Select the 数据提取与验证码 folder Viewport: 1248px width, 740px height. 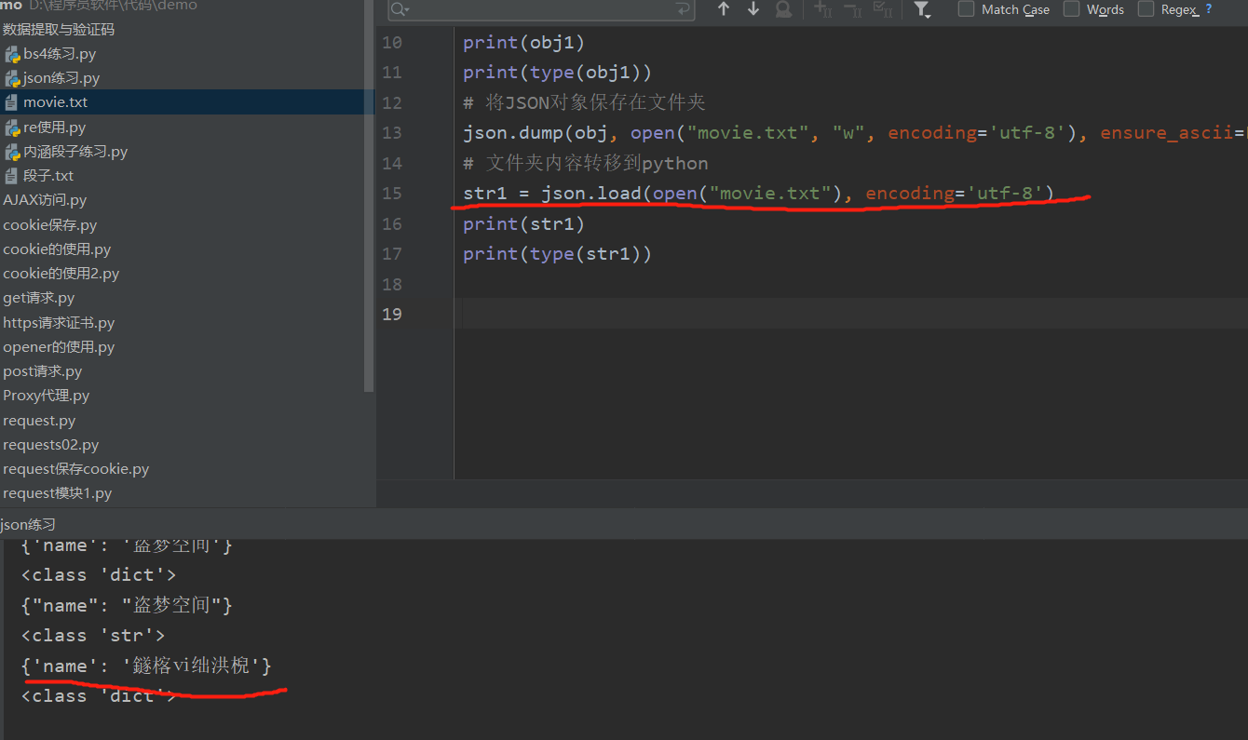click(59, 30)
